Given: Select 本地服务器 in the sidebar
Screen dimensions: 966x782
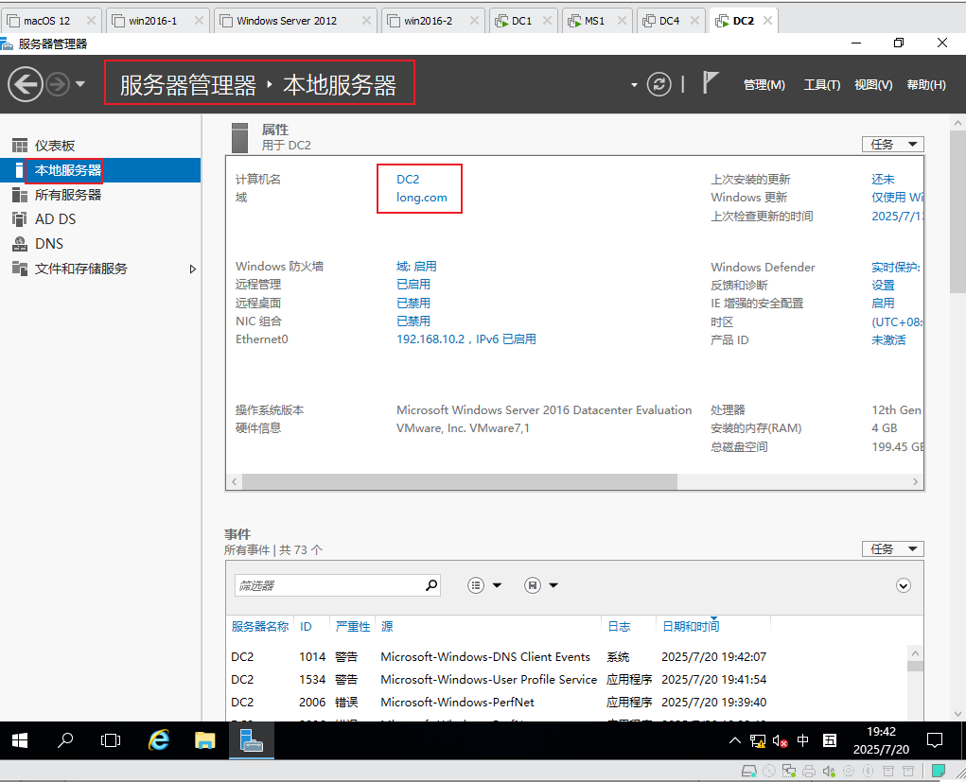Looking at the screenshot, I should point(100,170).
